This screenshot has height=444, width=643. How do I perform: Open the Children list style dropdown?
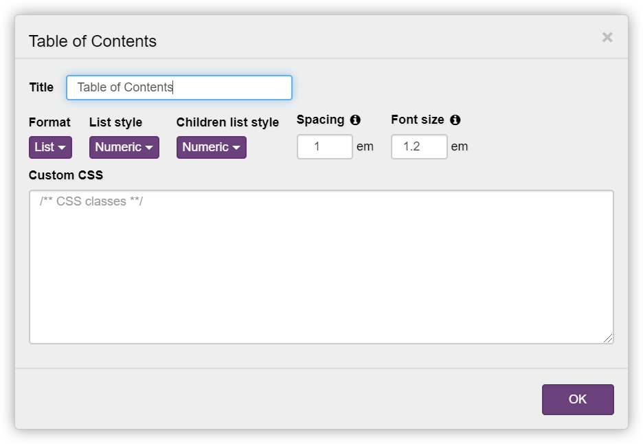(x=212, y=147)
